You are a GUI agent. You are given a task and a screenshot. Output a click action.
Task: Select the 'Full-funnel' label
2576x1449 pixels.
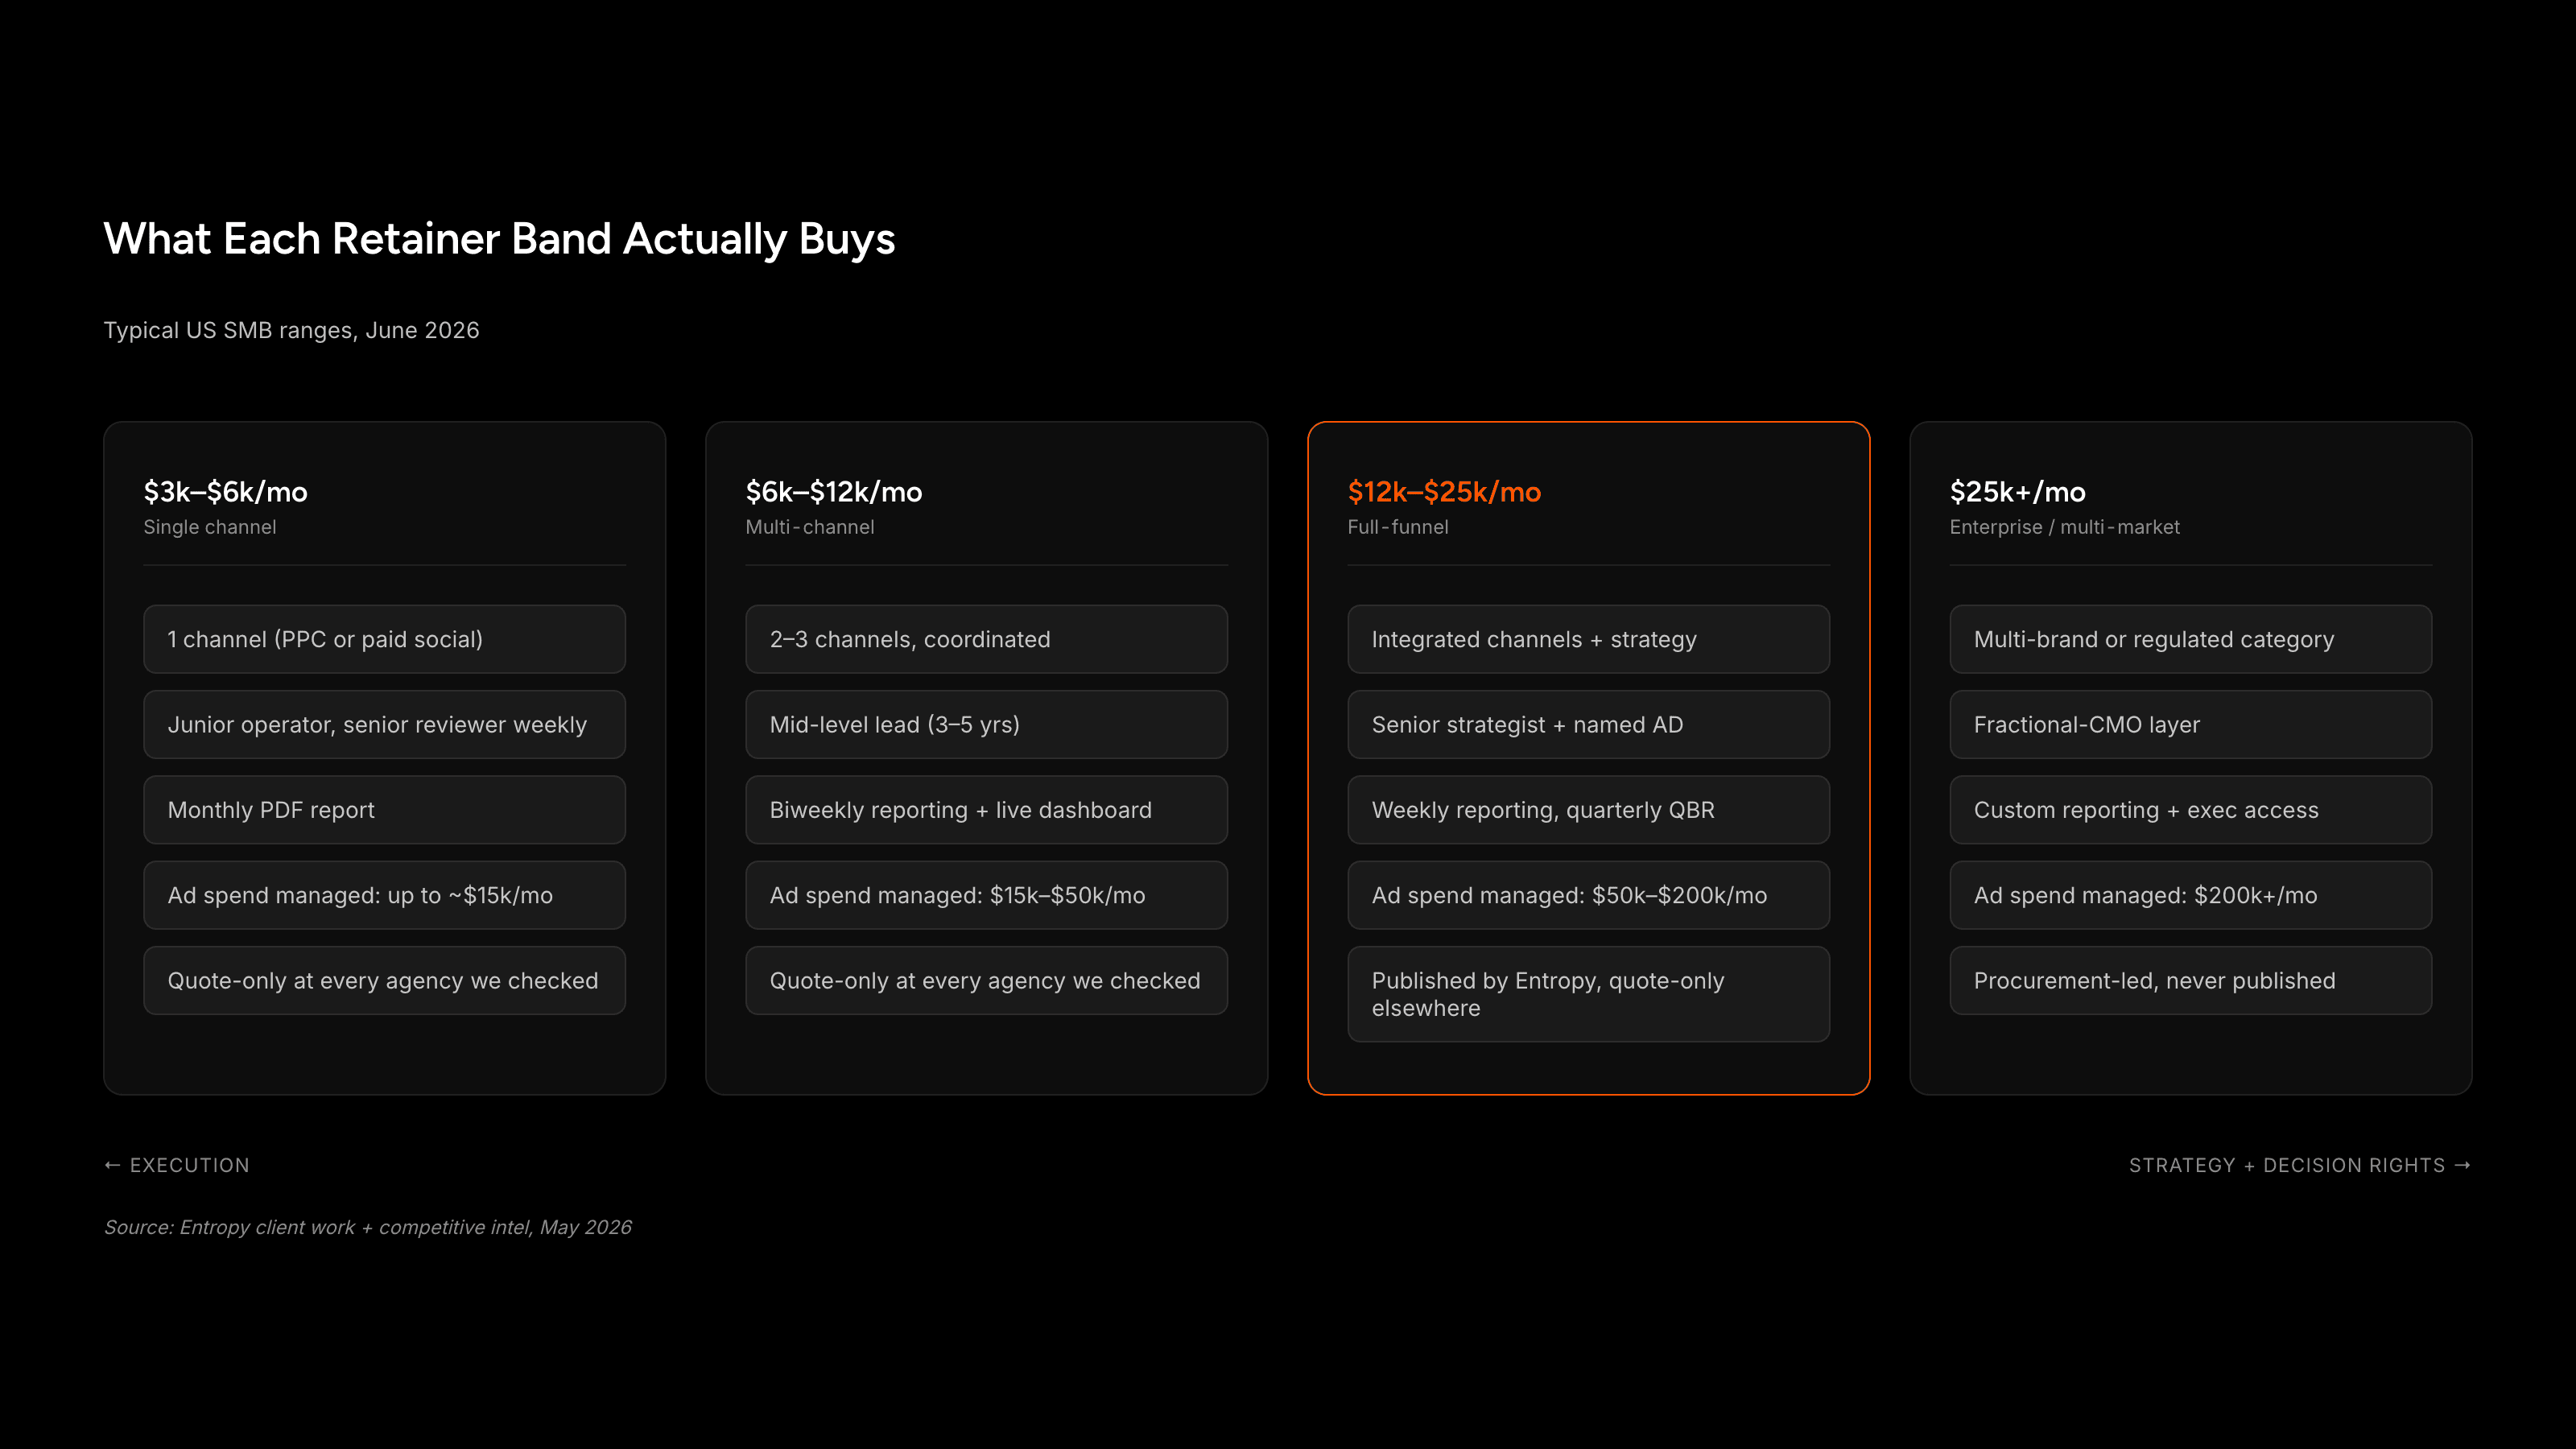tap(1398, 527)
